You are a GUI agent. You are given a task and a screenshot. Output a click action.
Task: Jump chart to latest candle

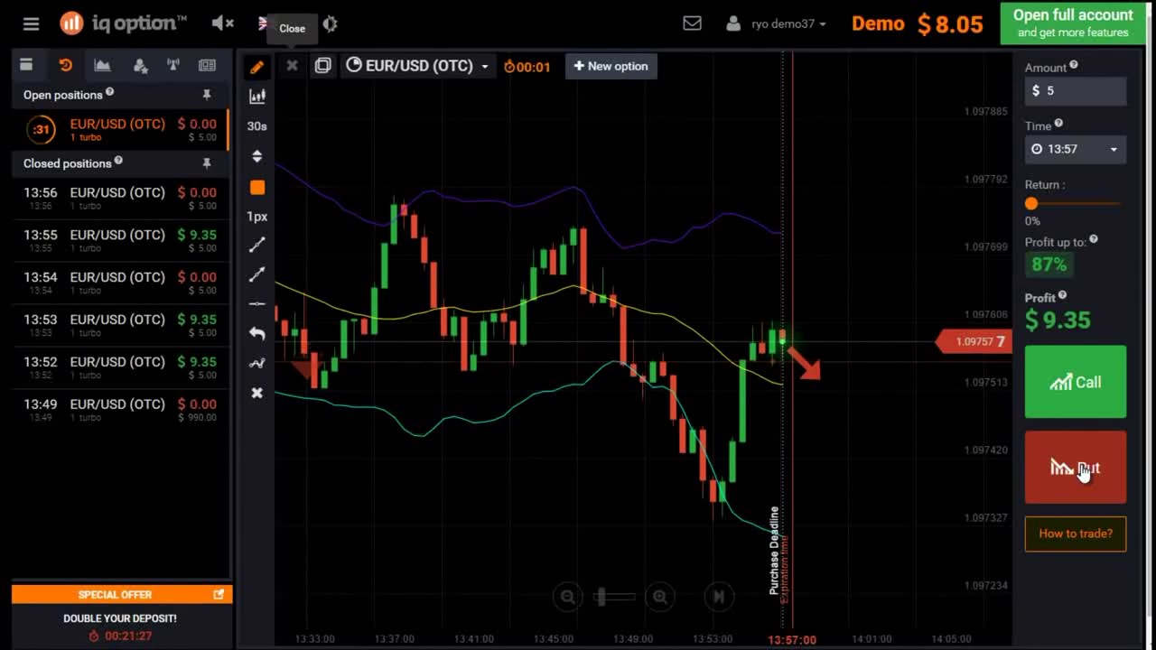(719, 596)
